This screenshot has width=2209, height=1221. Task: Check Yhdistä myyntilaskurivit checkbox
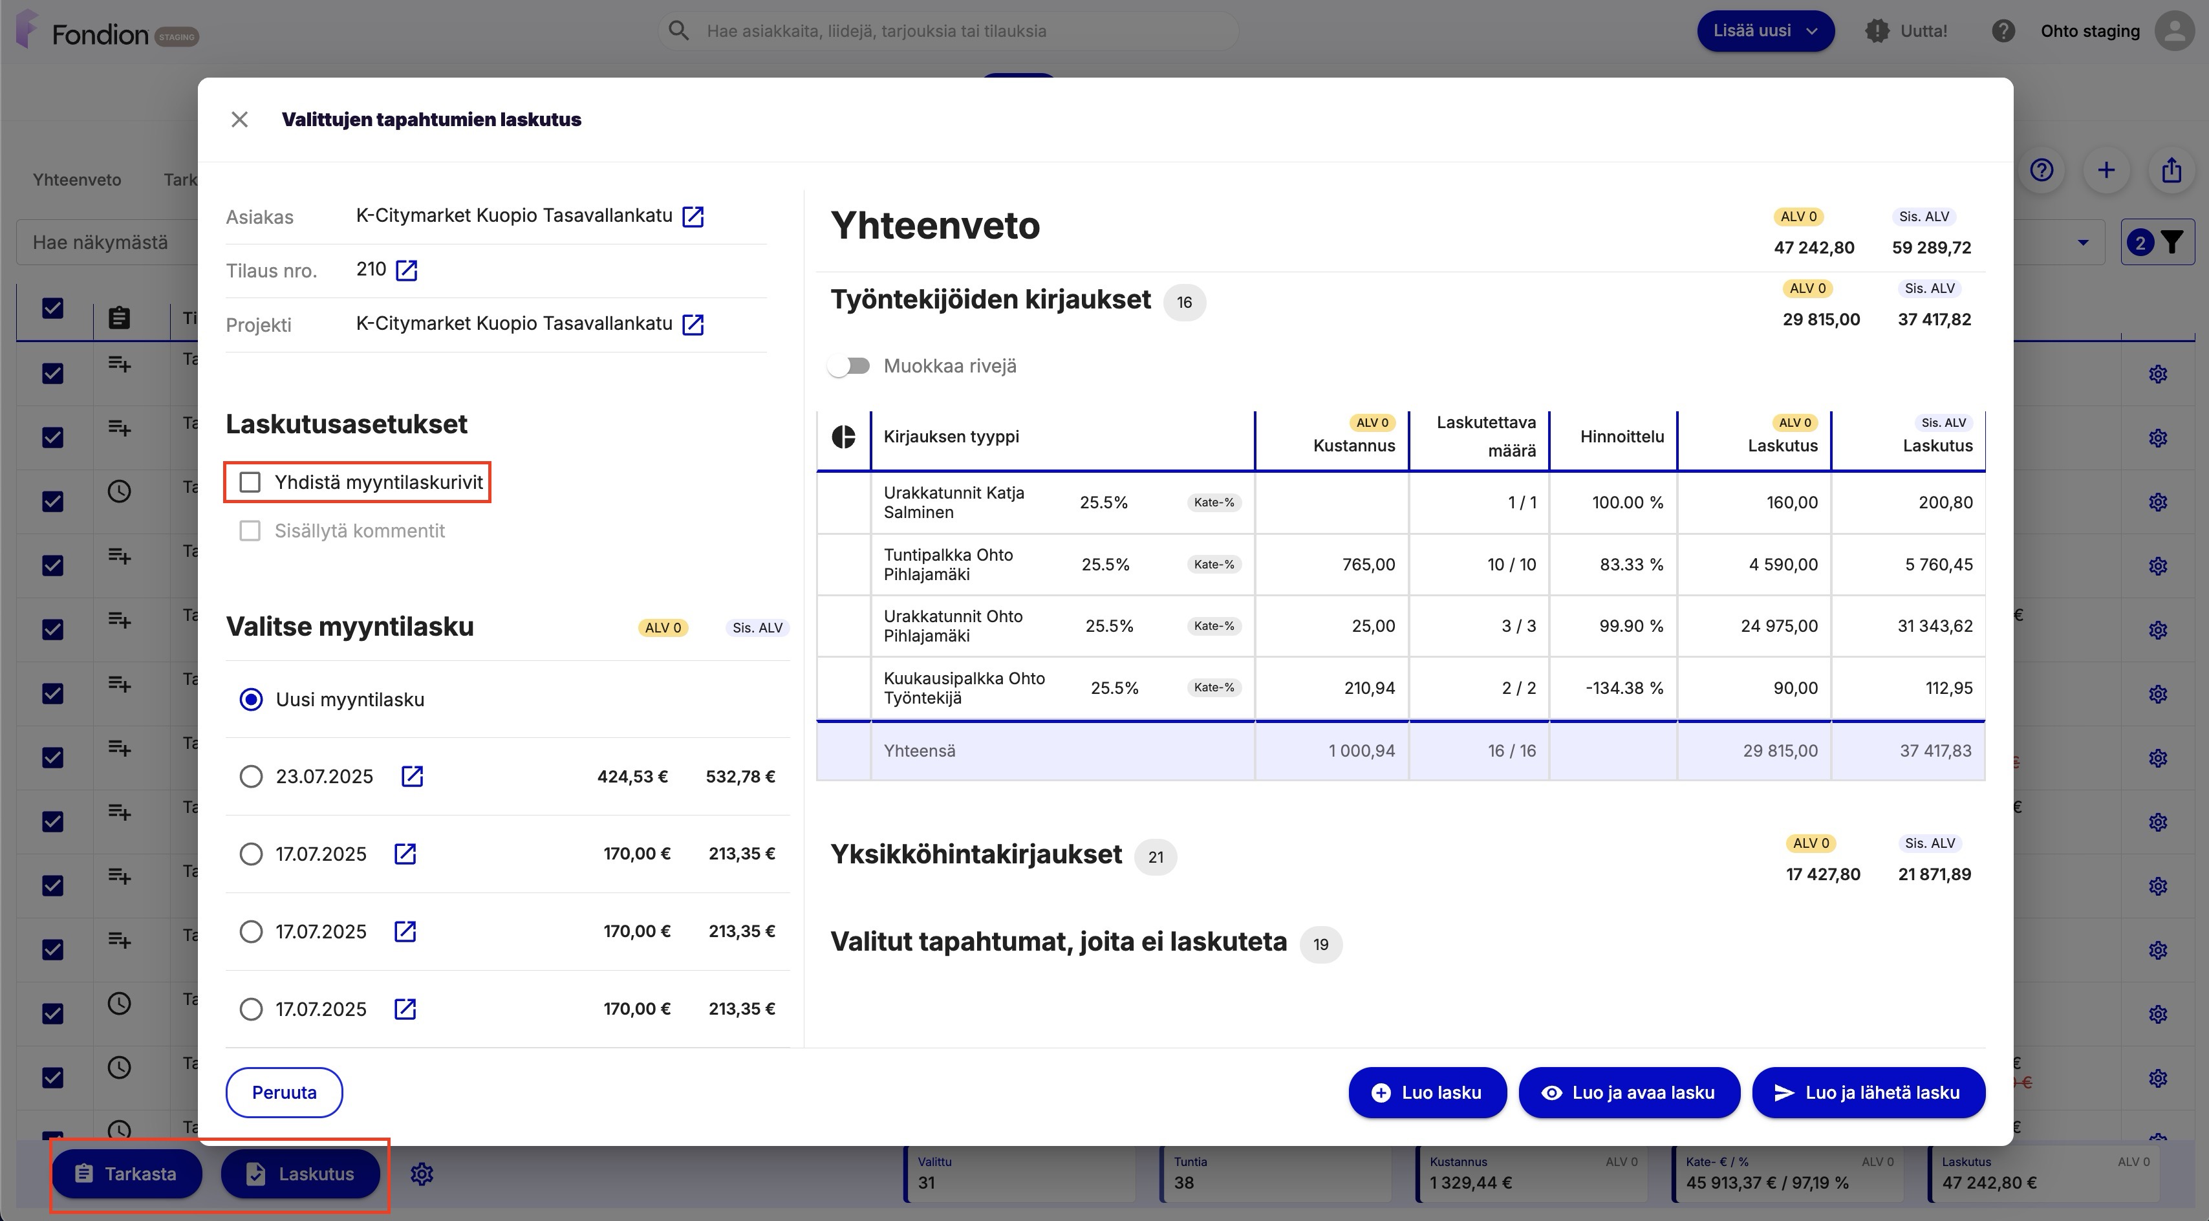[250, 482]
